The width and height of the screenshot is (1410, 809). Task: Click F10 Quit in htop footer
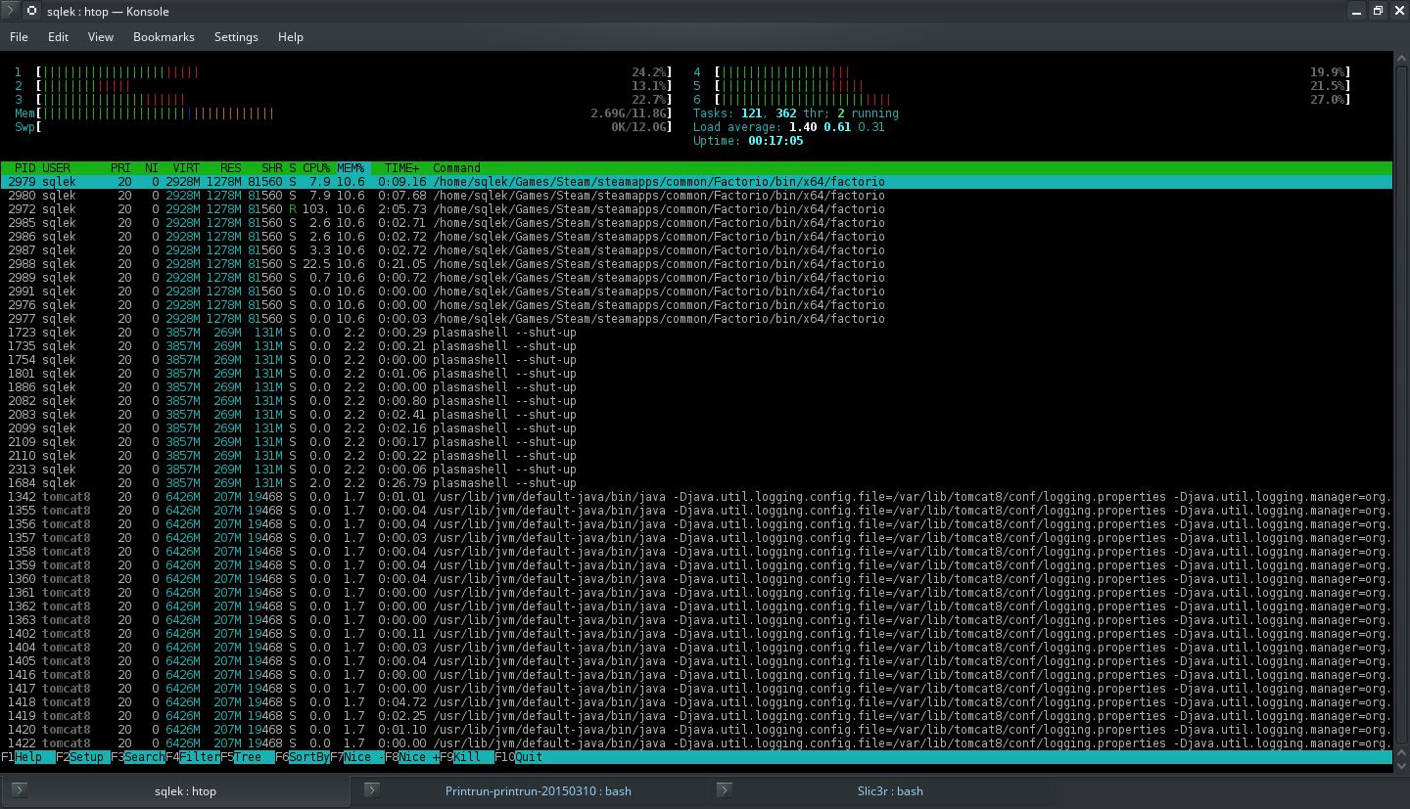tap(519, 757)
